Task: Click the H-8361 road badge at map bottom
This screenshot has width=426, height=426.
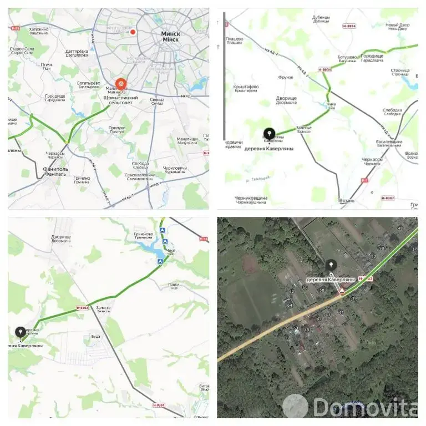Action: point(159,405)
